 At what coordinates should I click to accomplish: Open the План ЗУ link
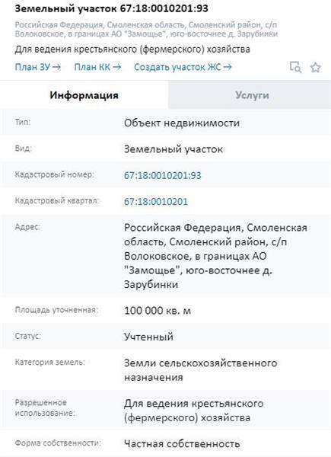coord(38,67)
